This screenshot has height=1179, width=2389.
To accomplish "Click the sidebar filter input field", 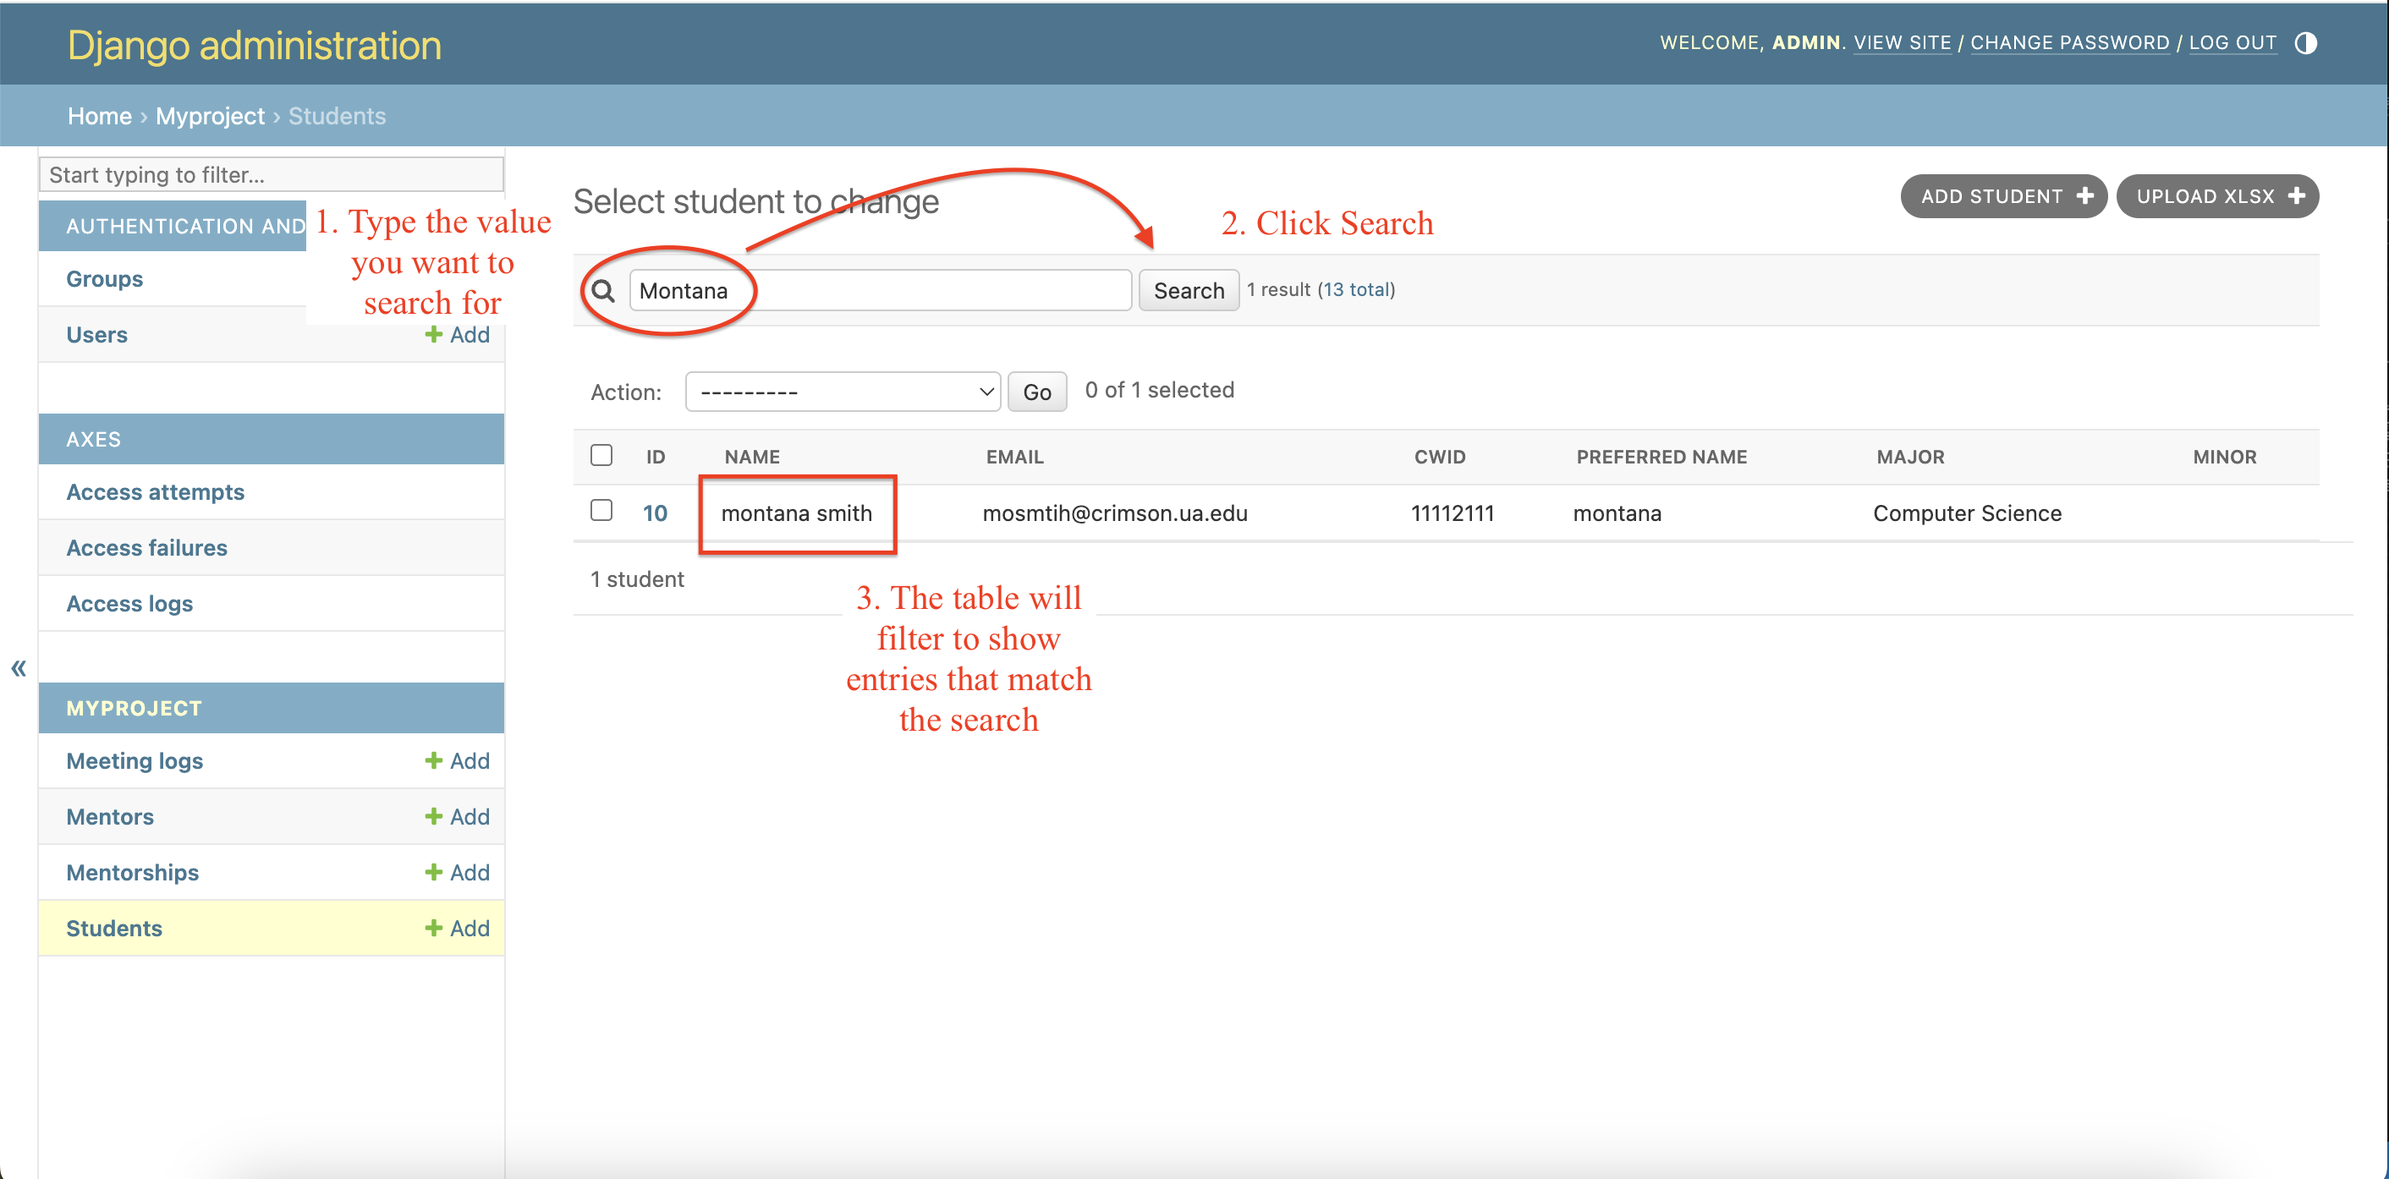I will pos(269,174).
